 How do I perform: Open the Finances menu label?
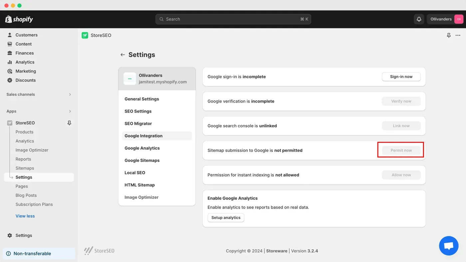pos(25,53)
